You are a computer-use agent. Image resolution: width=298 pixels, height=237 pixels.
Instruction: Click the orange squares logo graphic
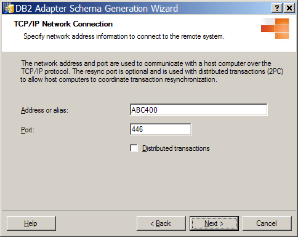click(275, 28)
